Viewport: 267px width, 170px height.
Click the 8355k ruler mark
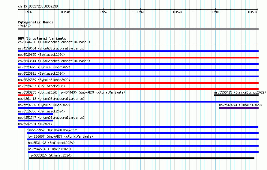click(x=103, y=12)
